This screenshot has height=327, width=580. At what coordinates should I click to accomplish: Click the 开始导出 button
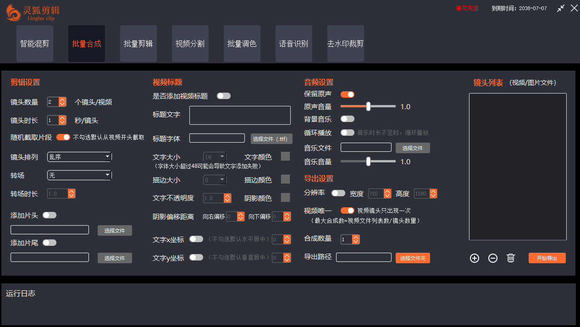(547, 258)
